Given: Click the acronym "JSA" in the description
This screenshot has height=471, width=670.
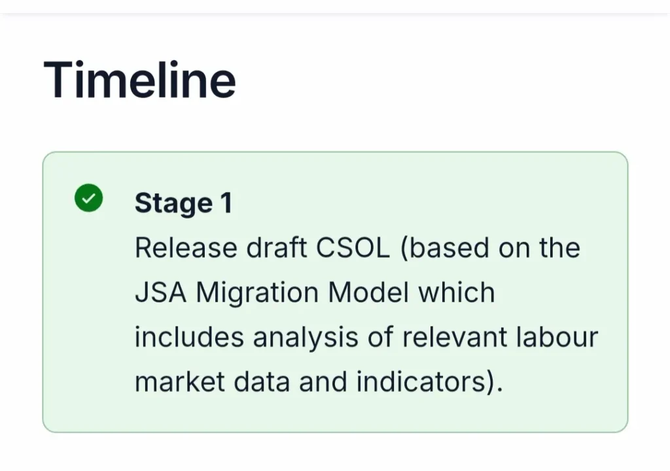Looking at the screenshot, I should click(x=160, y=292).
